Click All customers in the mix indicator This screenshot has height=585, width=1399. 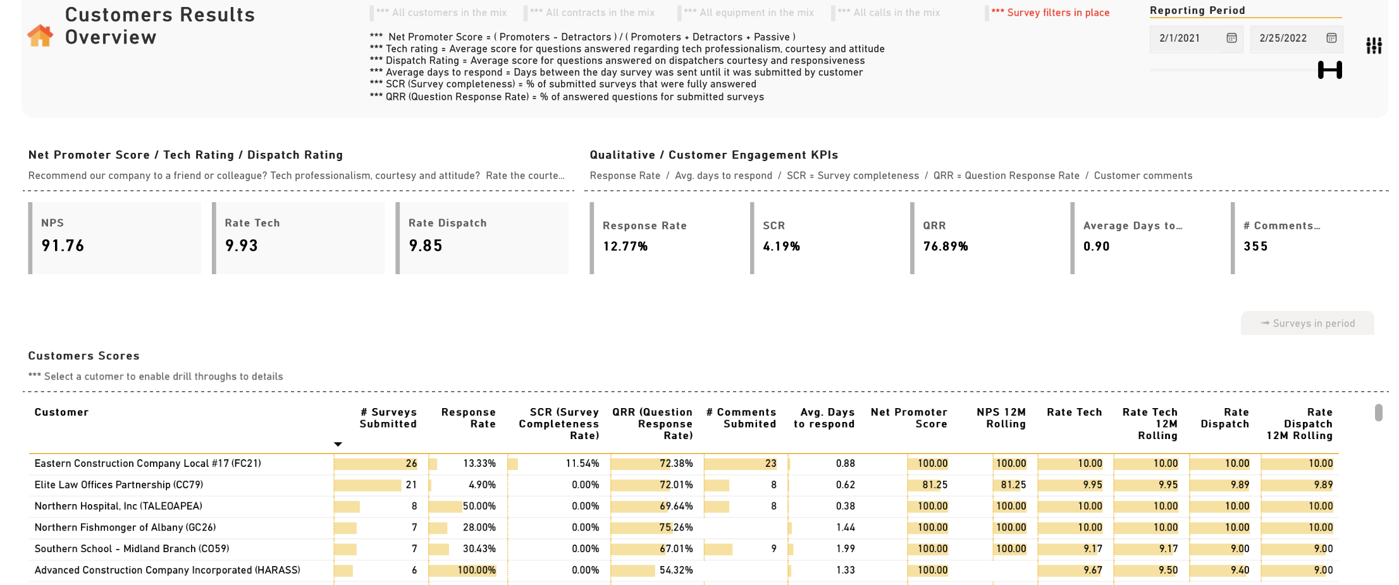pos(441,13)
